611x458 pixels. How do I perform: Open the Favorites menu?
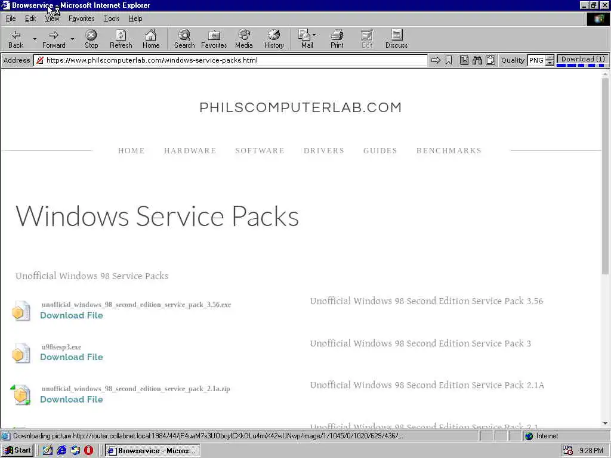81,18
